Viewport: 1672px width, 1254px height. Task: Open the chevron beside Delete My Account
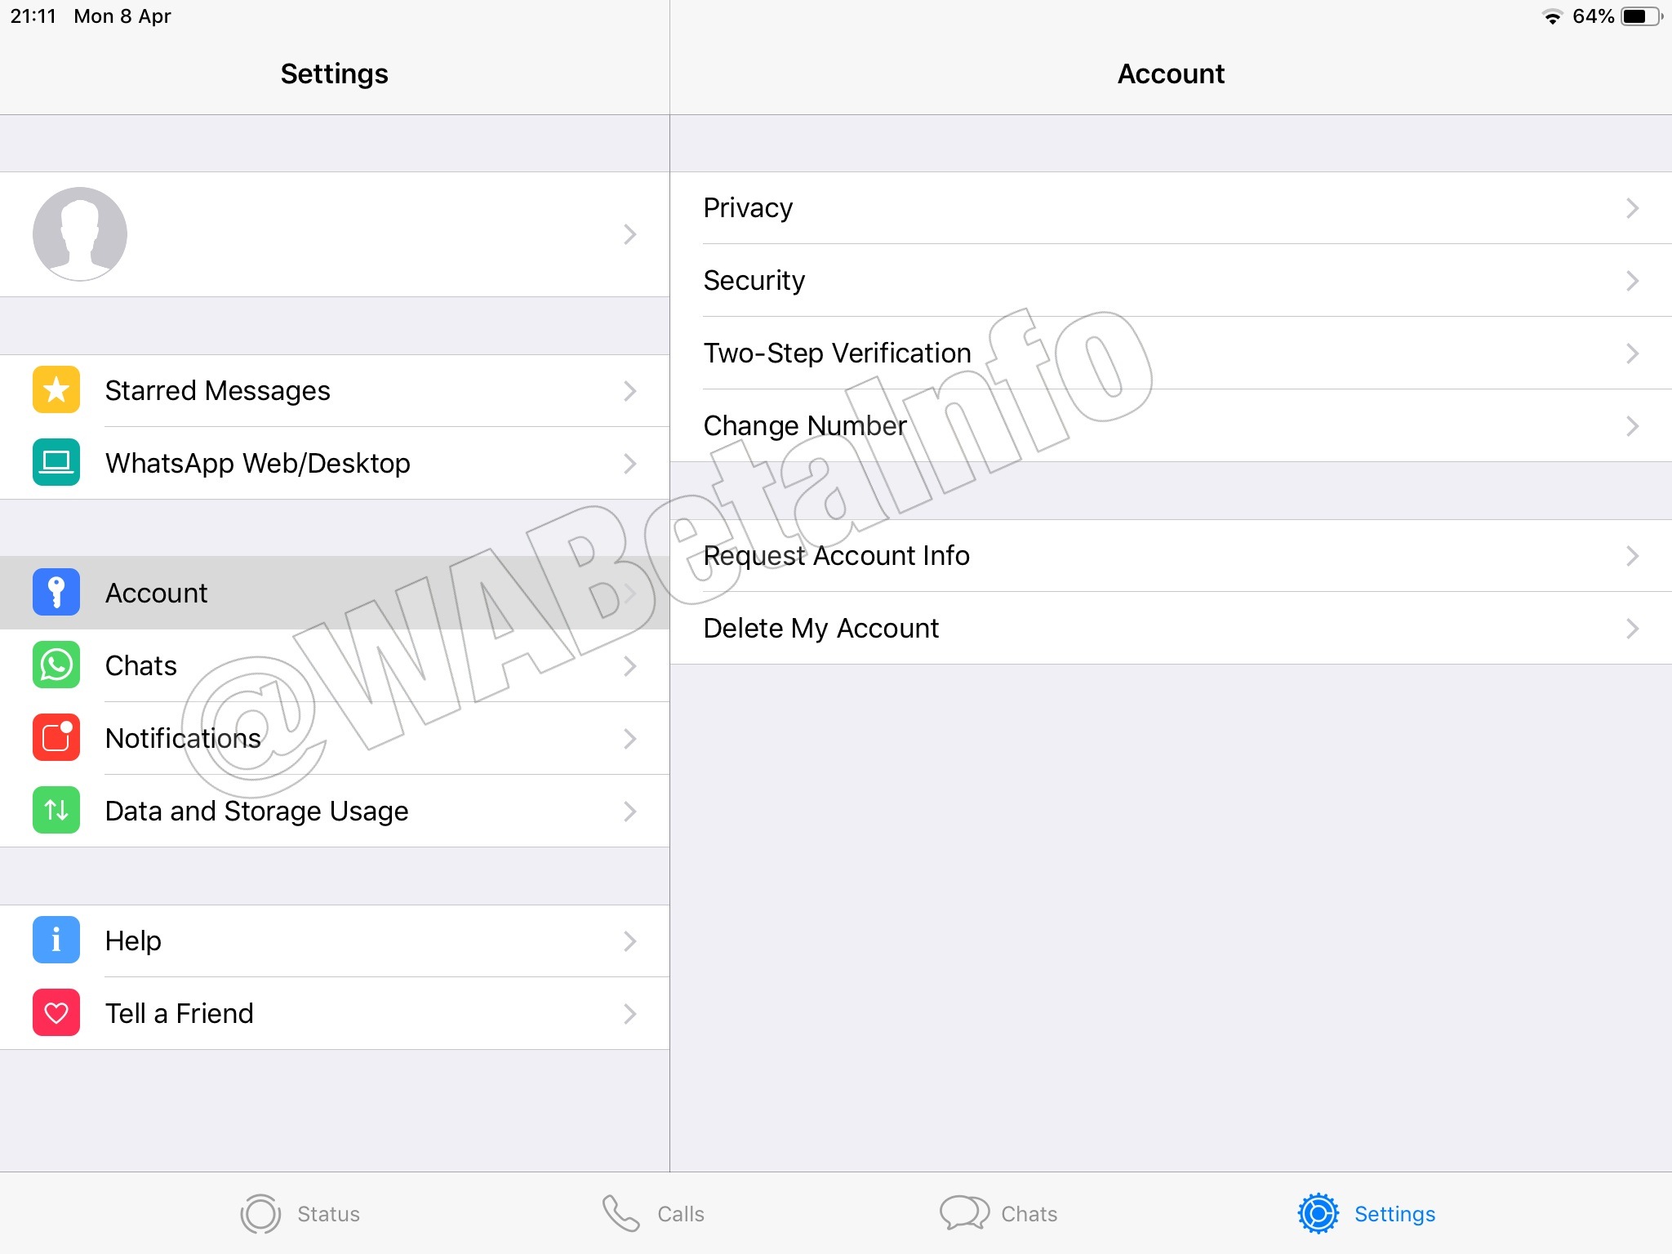1632,629
